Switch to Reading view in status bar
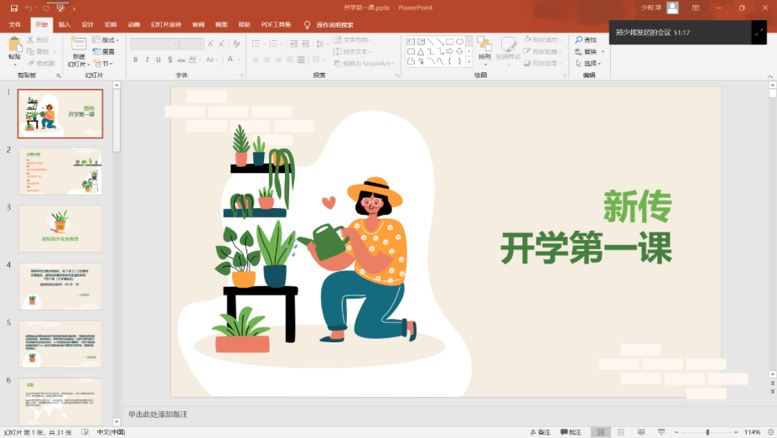This screenshot has height=438, width=777. [x=642, y=432]
